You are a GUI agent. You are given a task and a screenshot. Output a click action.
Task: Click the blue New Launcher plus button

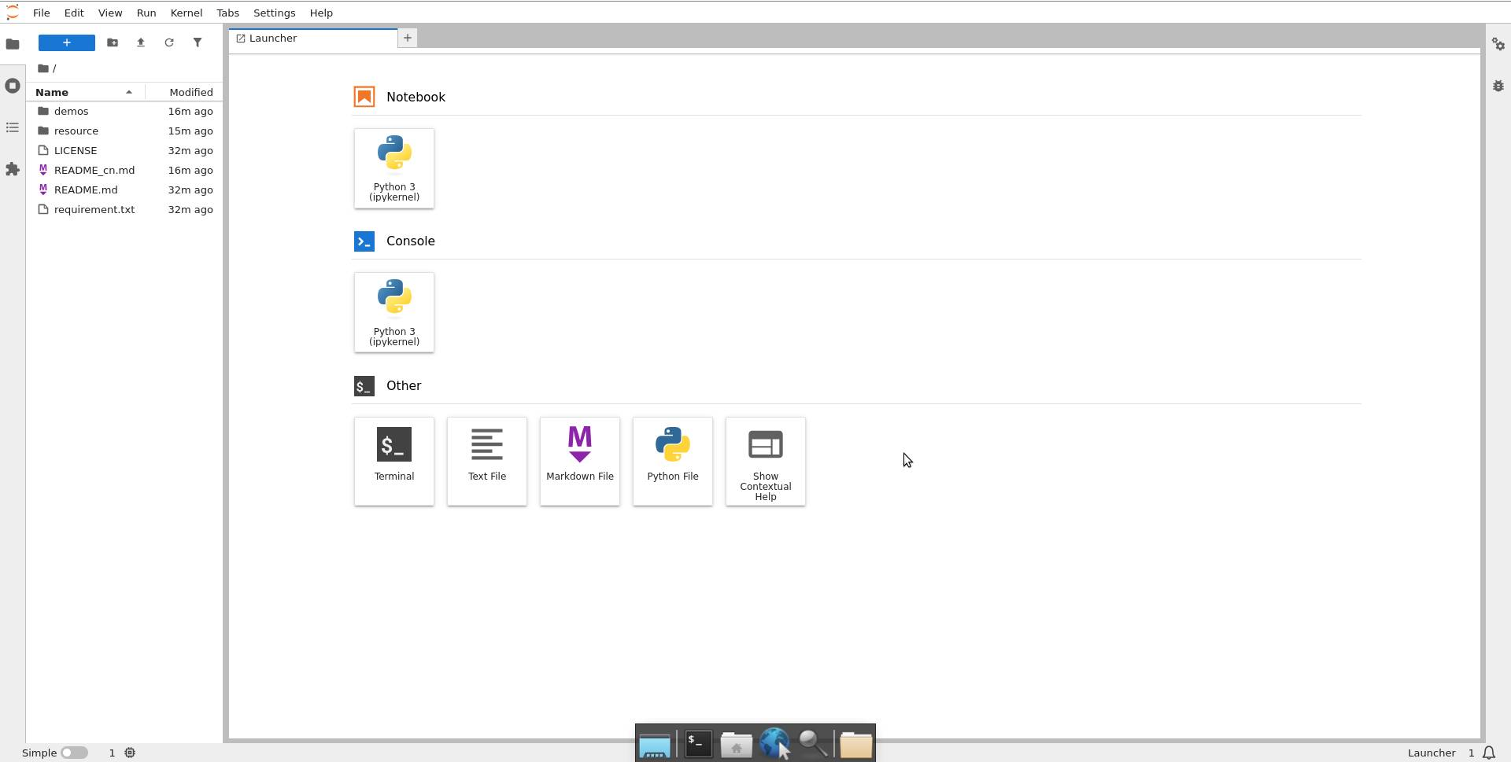coord(67,42)
